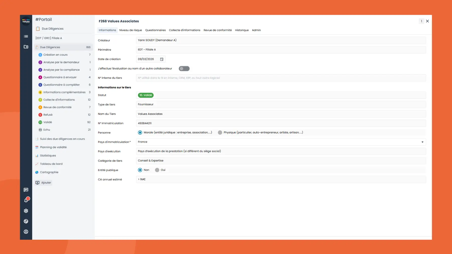Open the three-dot options menu
This screenshot has height=254, width=452.
[421, 21]
